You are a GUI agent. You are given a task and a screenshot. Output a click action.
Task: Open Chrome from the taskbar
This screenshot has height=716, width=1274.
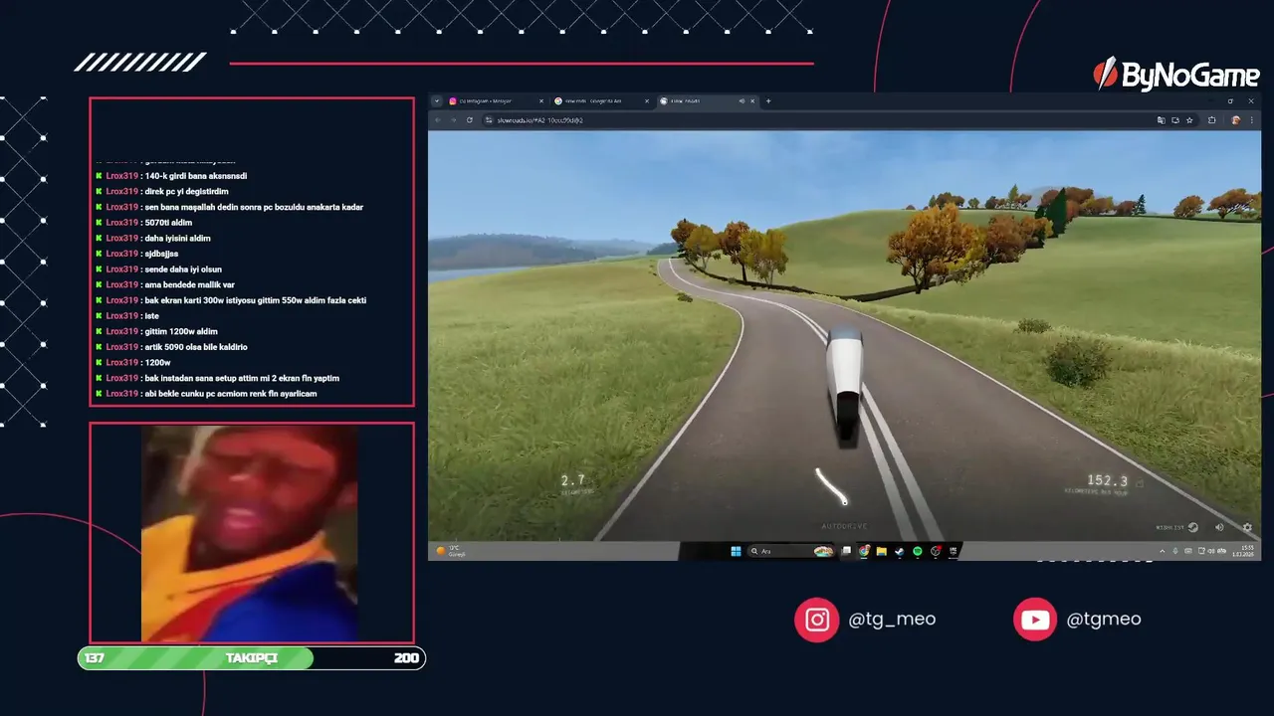pos(864,551)
